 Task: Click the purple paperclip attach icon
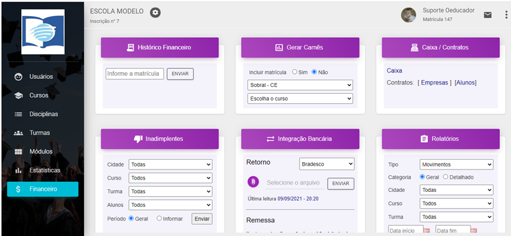coord(253,182)
